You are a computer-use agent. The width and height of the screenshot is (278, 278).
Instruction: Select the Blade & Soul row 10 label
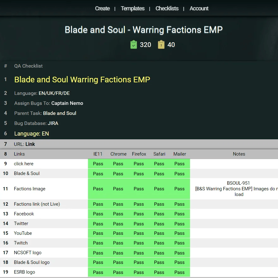pos(27,173)
